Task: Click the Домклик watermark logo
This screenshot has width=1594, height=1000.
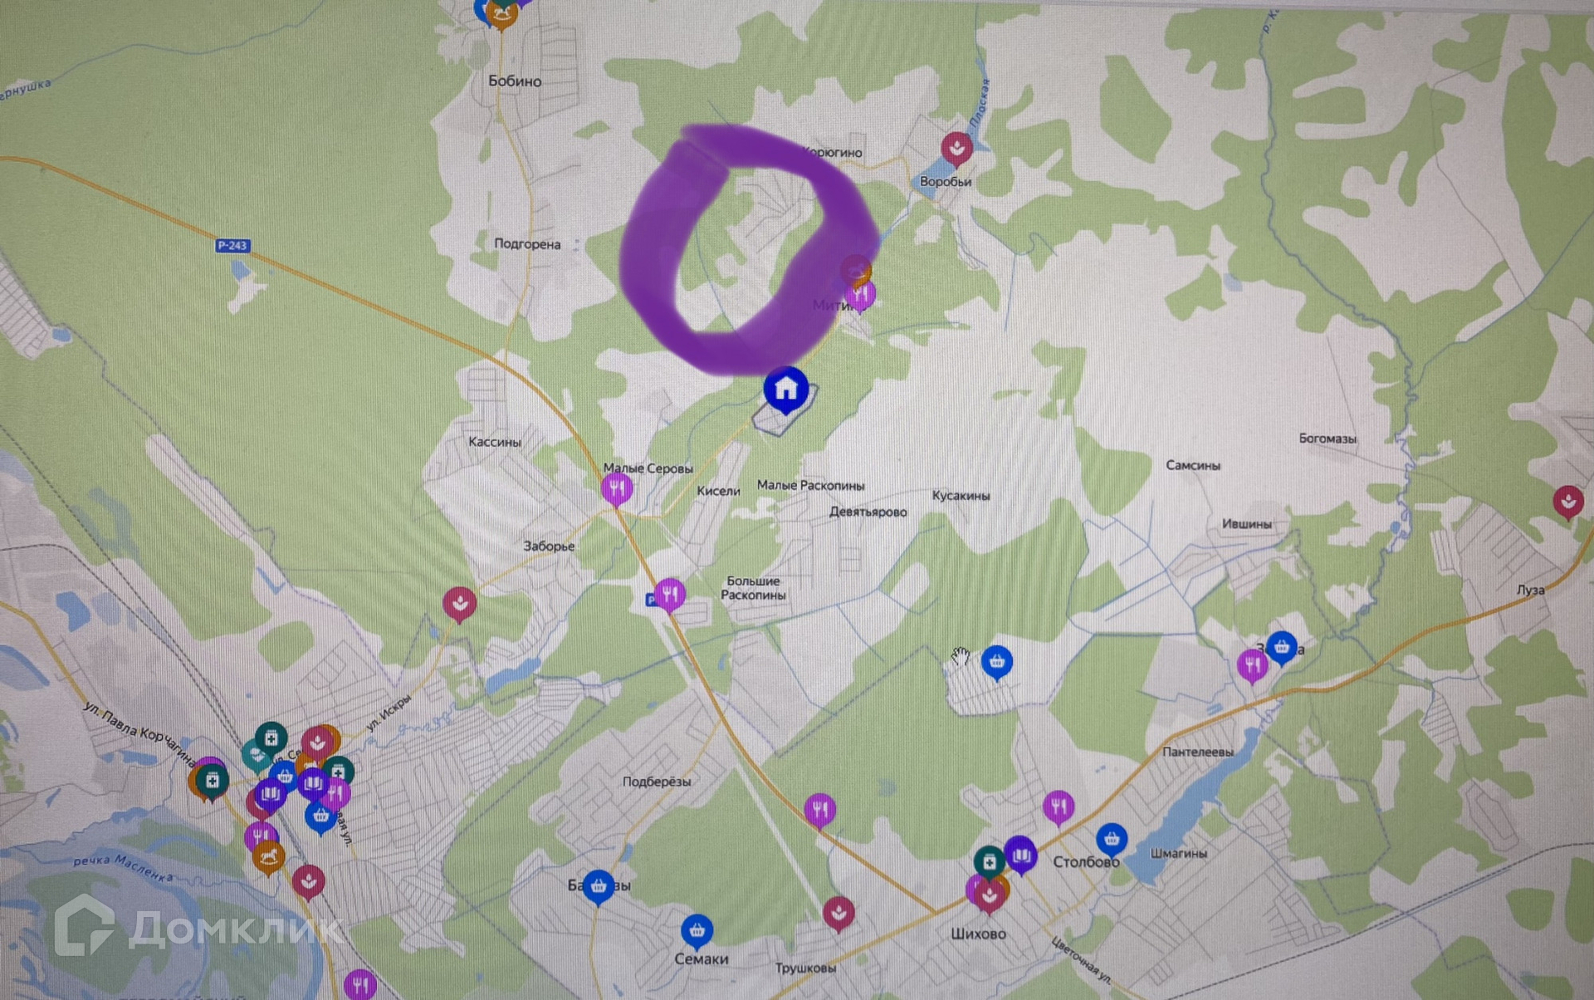Action: 198,927
